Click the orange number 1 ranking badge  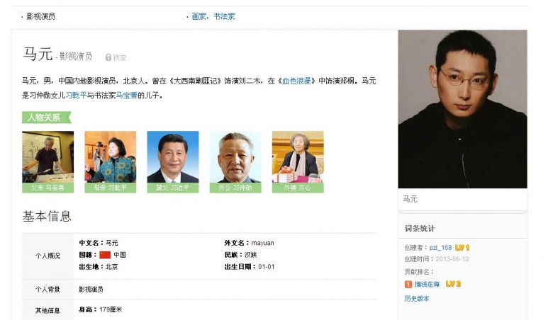pyautogui.click(x=408, y=285)
